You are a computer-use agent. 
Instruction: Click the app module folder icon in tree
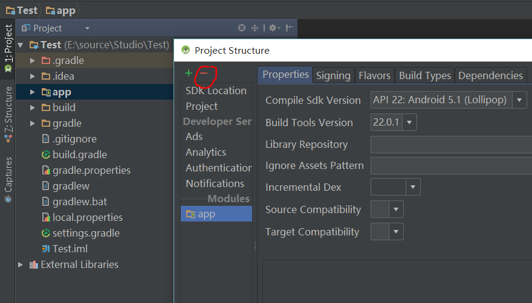click(46, 92)
